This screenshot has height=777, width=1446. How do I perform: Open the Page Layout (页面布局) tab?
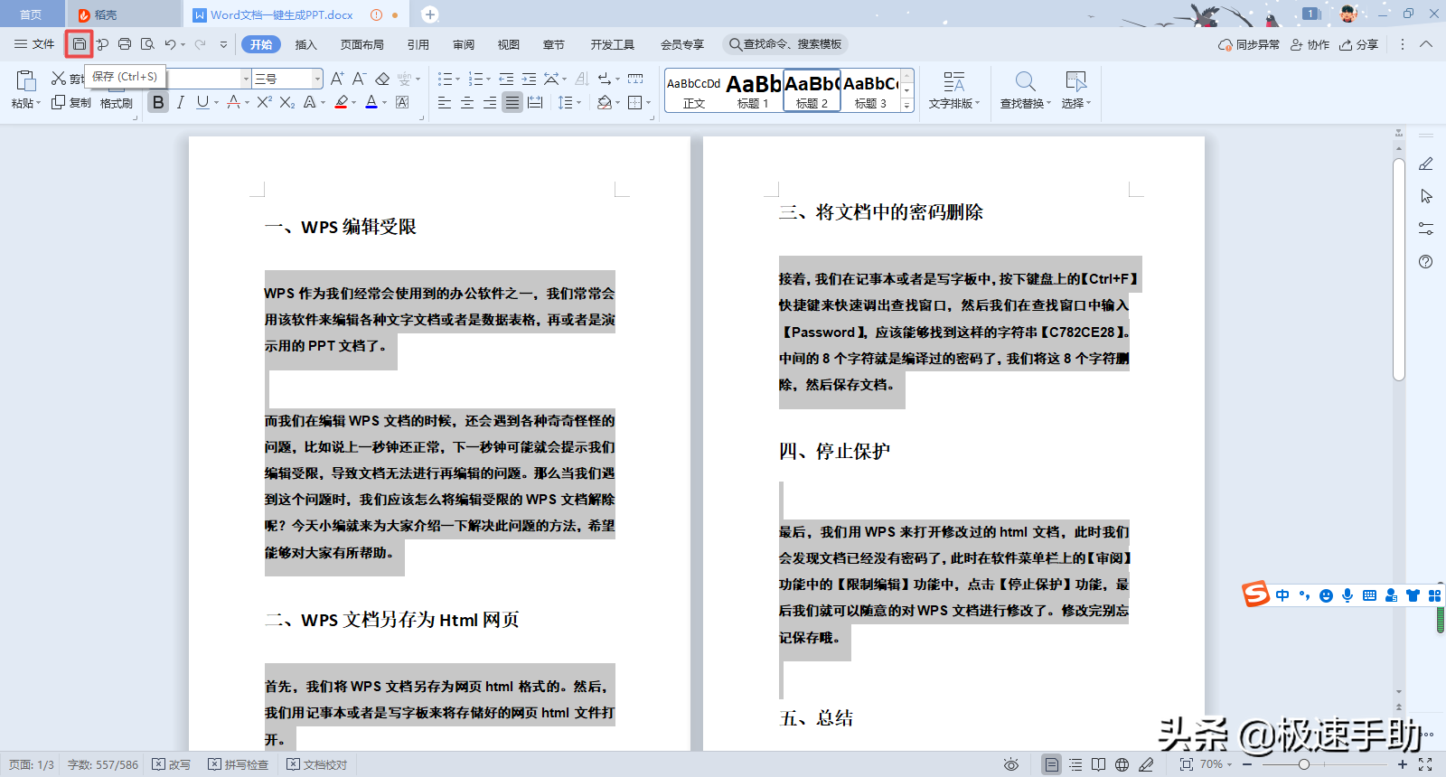361,44
